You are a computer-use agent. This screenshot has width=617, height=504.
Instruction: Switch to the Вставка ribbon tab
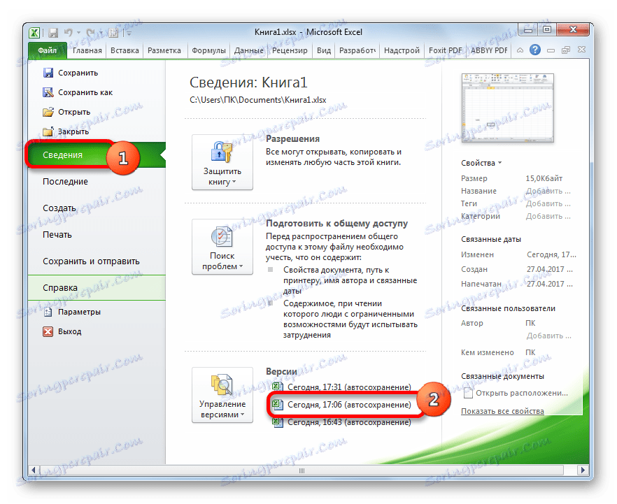[x=125, y=50]
